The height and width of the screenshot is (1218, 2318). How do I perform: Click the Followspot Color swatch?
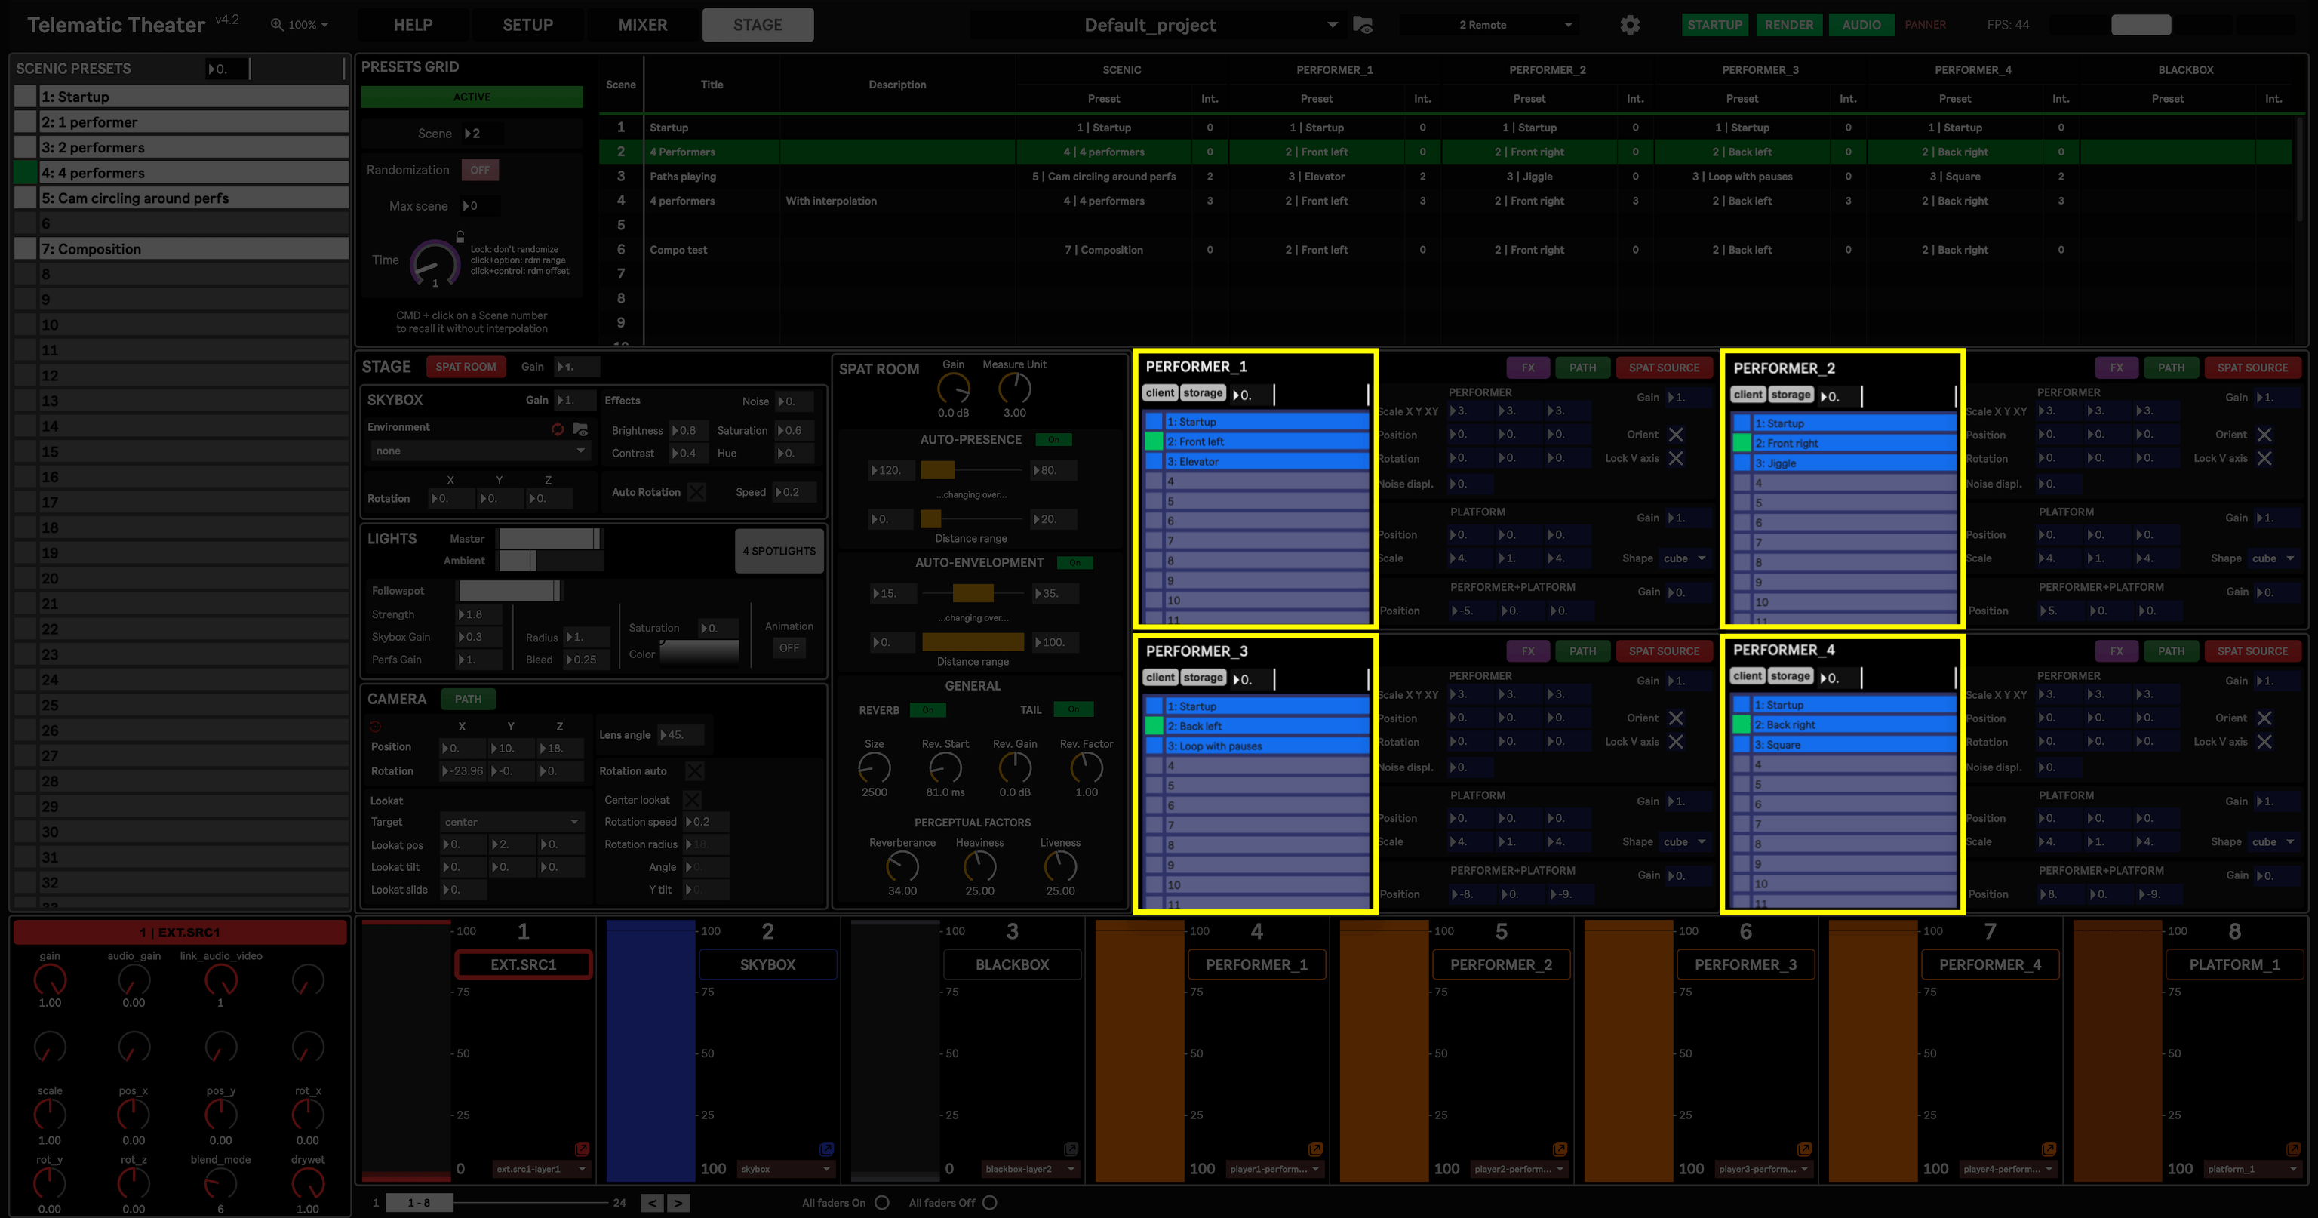click(x=699, y=653)
